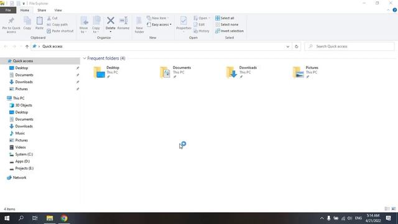Click the taskbar Search icon
The width and height of the screenshot is (398, 224).
tap(21, 218)
